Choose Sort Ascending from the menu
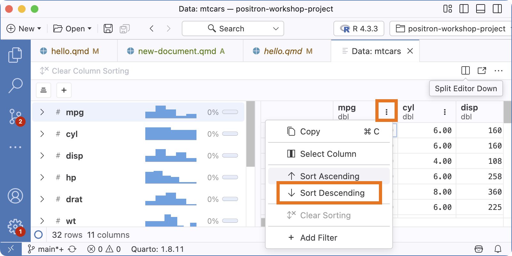Screen dimensions: 512x256 (329, 176)
